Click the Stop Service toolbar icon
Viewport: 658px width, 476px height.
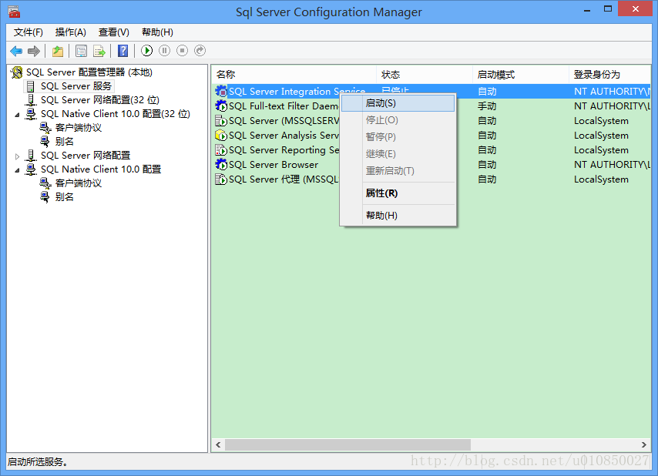pyautogui.click(x=182, y=51)
